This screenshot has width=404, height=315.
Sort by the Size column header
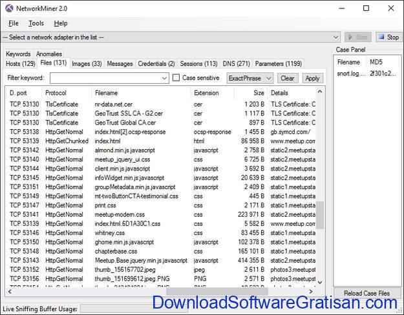(250, 93)
